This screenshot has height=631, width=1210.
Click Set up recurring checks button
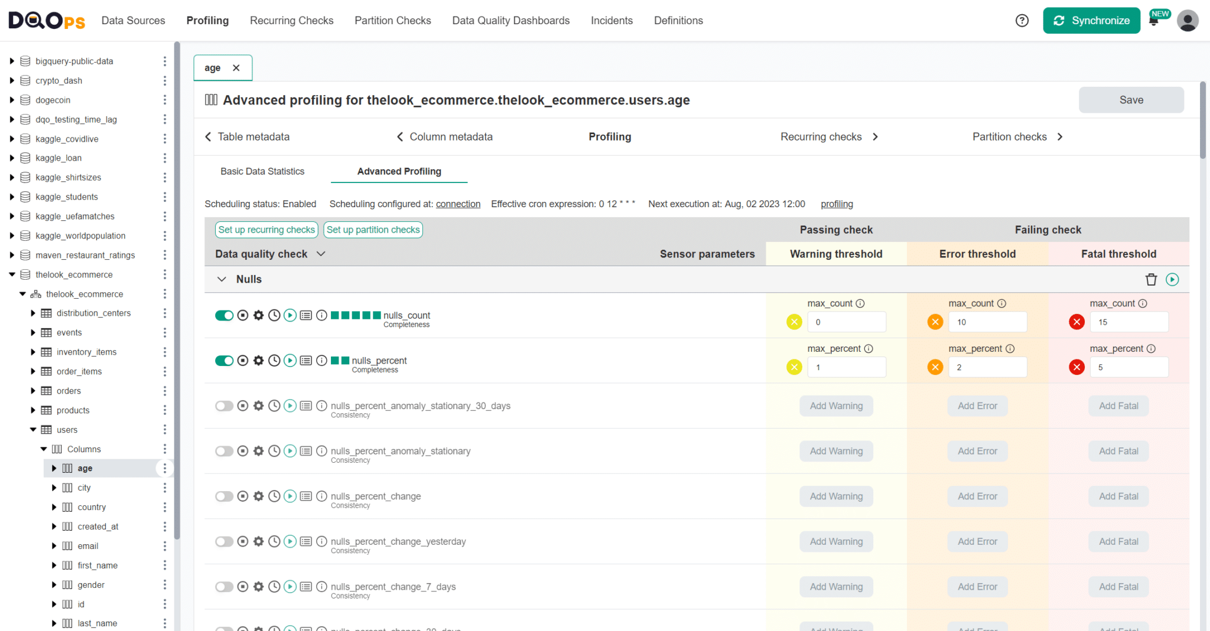click(266, 230)
